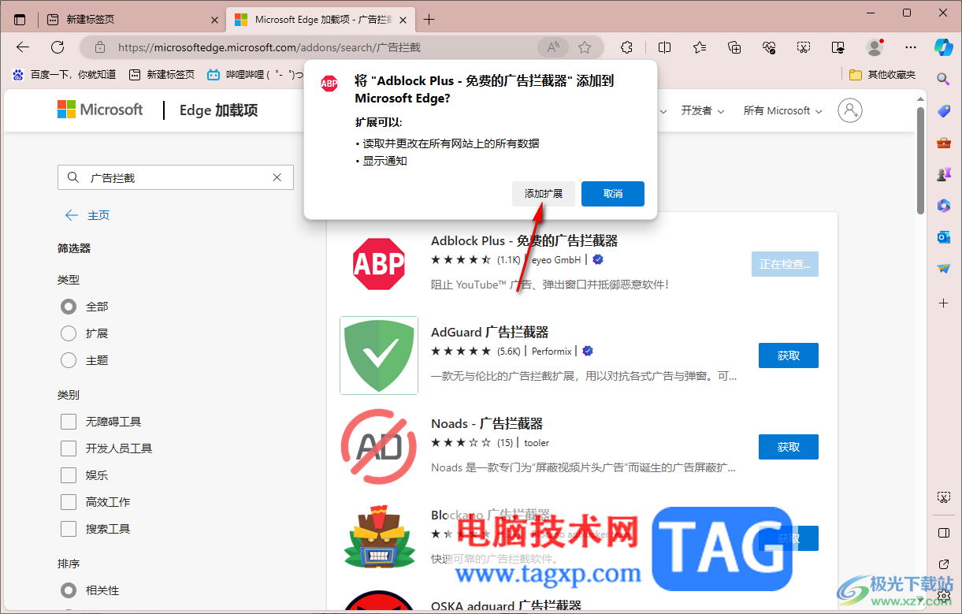Open 百度一下，你就知道 bookmark
The height and width of the screenshot is (614, 962).
click(64, 74)
